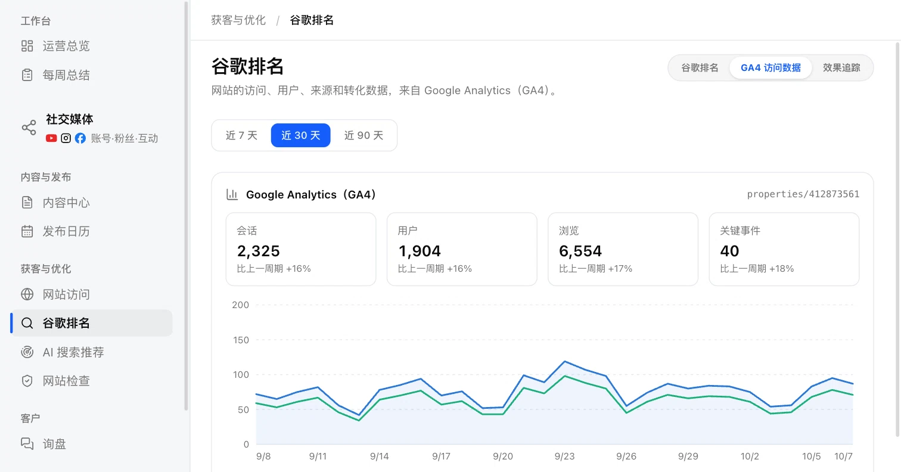Open the 社交媒体 sidebar entry
The height and width of the screenshot is (472, 901).
pos(91,128)
